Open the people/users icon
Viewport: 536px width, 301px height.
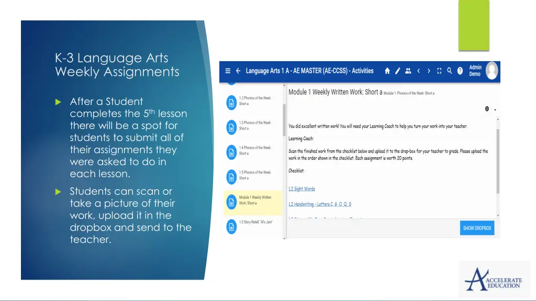[408, 71]
